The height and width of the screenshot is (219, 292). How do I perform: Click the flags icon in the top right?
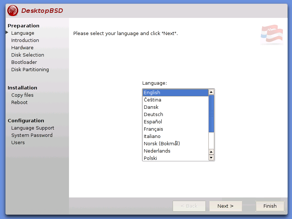click(272, 35)
